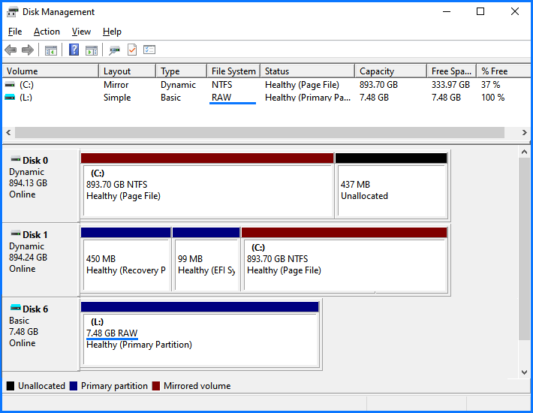Sort by % Free column header

(x=504, y=71)
